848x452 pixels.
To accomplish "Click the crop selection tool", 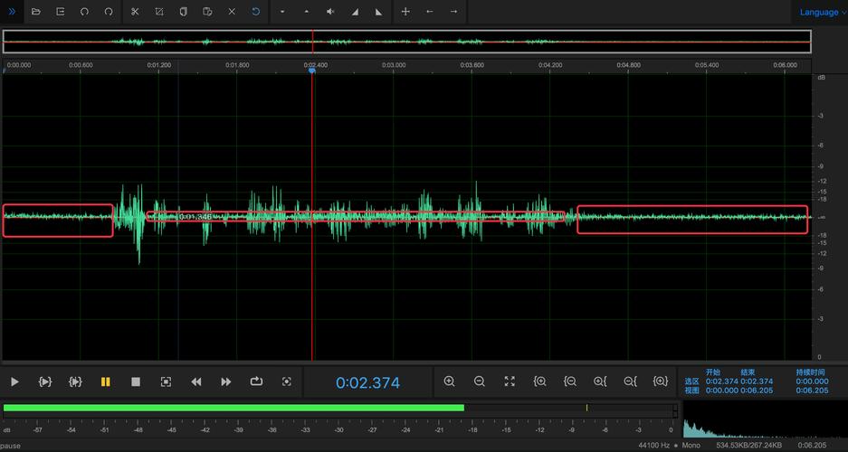I will tap(158, 12).
